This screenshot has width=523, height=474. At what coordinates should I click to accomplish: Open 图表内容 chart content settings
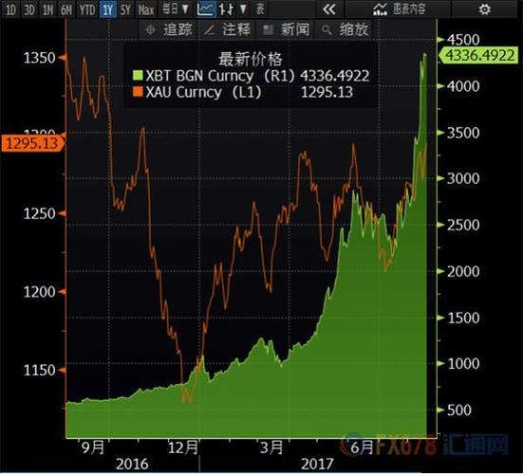[x=400, y=9]
